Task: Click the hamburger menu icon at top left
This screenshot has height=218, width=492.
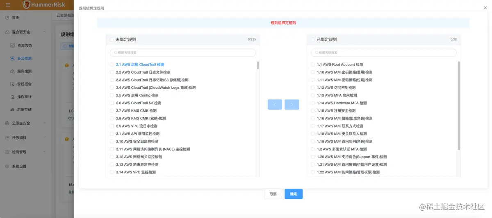Action: point(8,5)
